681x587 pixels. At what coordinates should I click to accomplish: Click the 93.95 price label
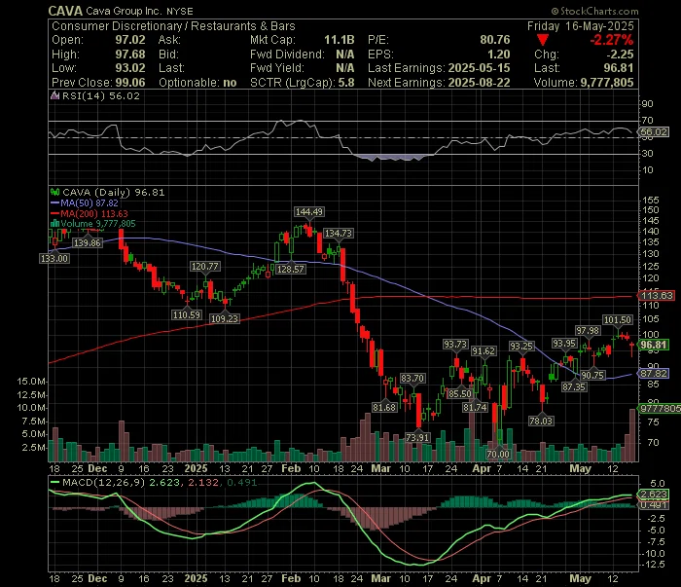564,344
